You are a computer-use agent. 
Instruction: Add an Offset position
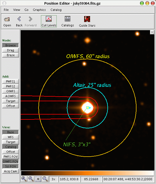coord(10,106)
